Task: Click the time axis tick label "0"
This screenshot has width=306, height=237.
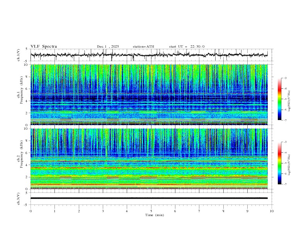Action: (31, 211)
